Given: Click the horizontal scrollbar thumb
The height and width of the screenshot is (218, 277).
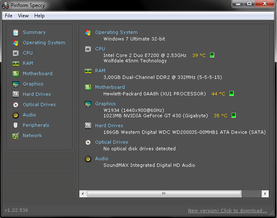Looking at the screenshot, I should [x=164, y=194].
